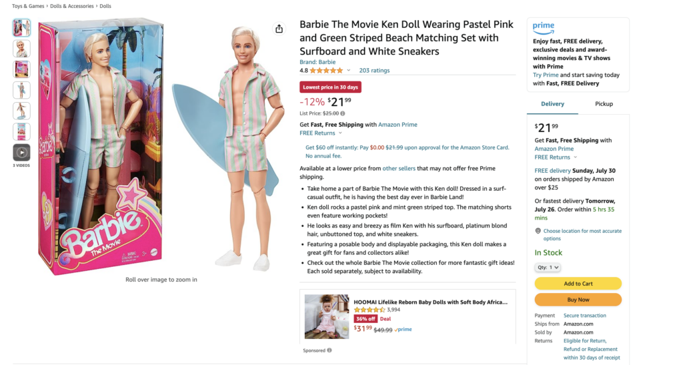This screenshot has width=683, height=365.
Task: Open the Qty quantity dropdown
Action: pyautogui.click(x=548, y=268)
